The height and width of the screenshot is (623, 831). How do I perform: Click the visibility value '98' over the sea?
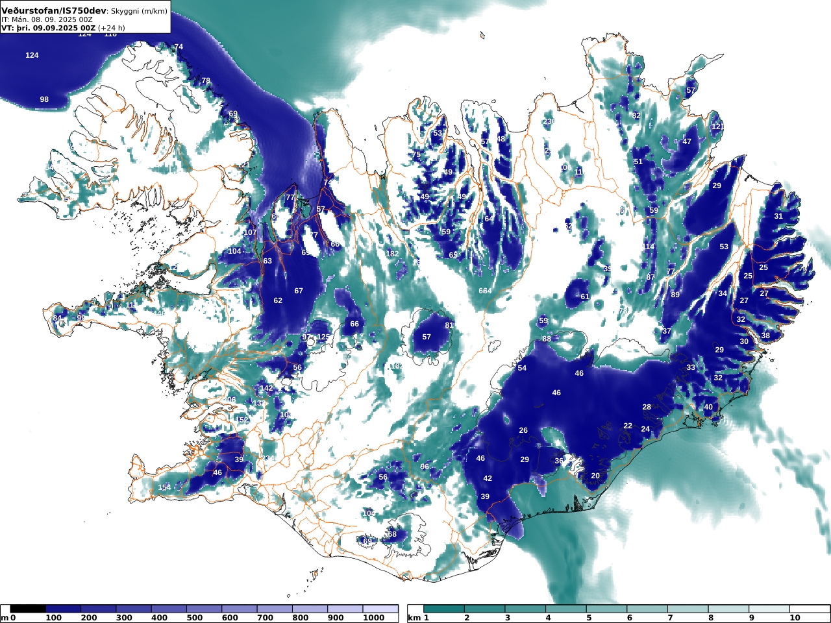pos(44,99)
